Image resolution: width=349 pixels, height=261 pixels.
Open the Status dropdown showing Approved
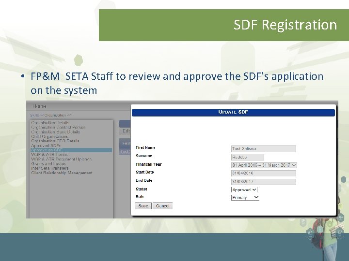tap(244, 190)
